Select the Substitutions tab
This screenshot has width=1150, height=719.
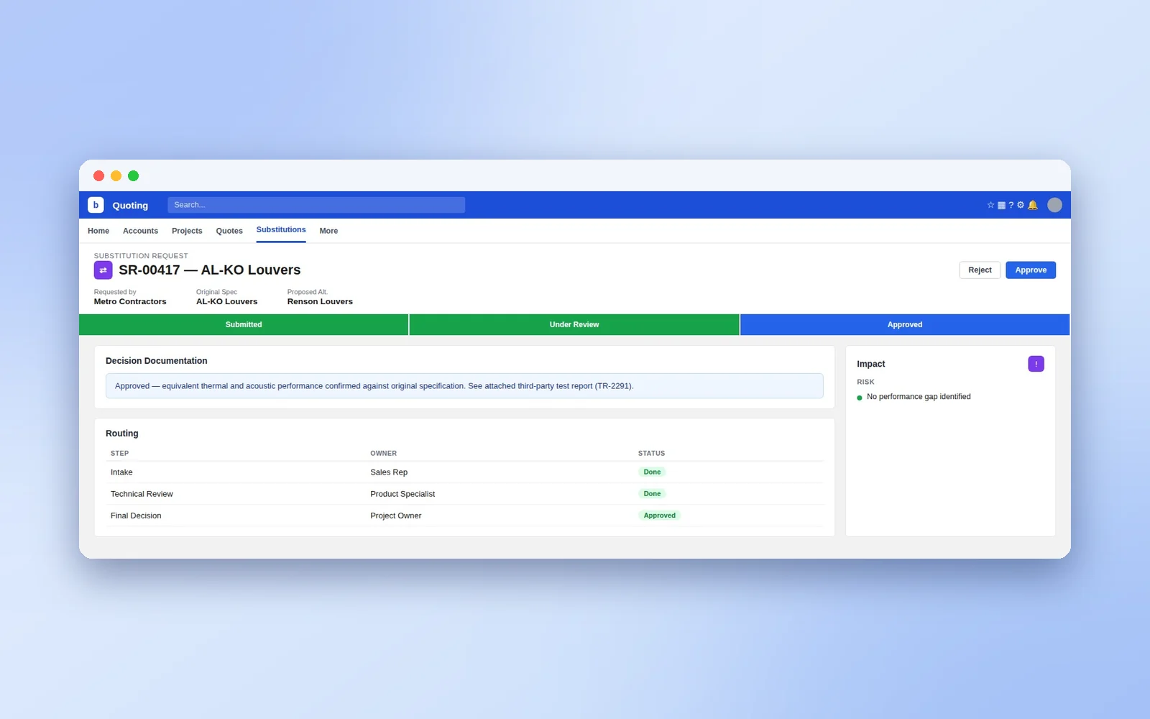coord(281,230)
